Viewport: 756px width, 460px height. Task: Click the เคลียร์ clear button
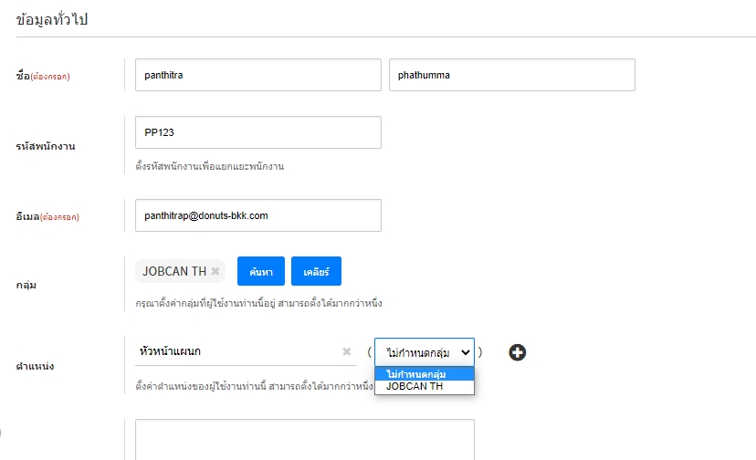(x=316, y=271)
